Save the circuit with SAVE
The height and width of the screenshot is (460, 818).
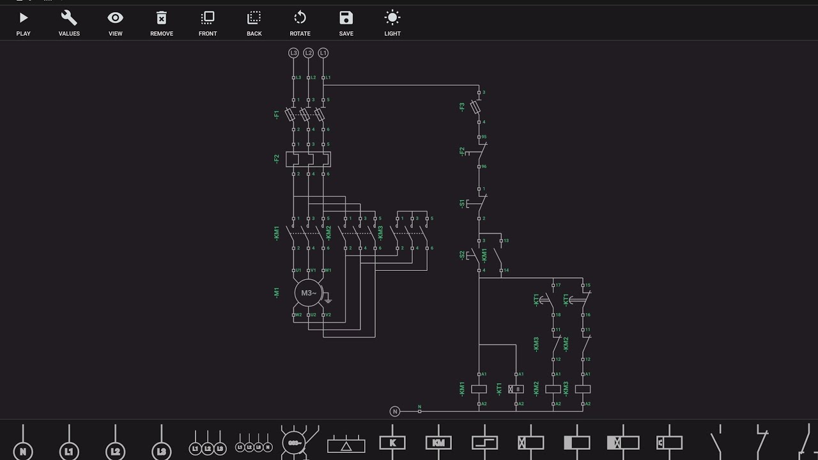[x=346, y=24]
